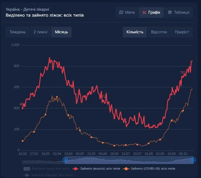Switch chart to Відсоток mode
The width and height of the screenshot is (201, 178).
(159, 32)
